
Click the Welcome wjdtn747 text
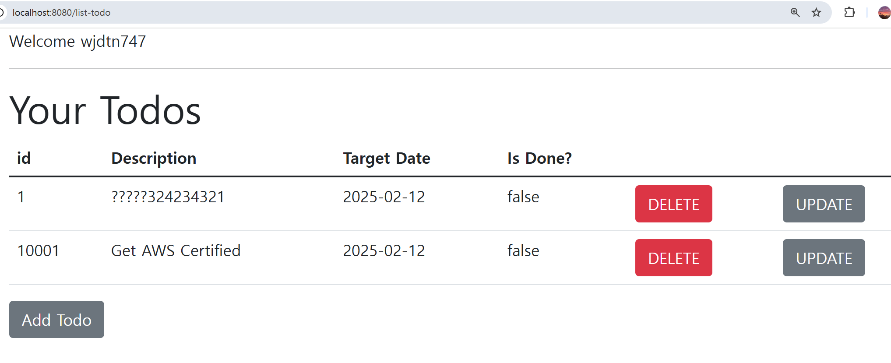77,42
